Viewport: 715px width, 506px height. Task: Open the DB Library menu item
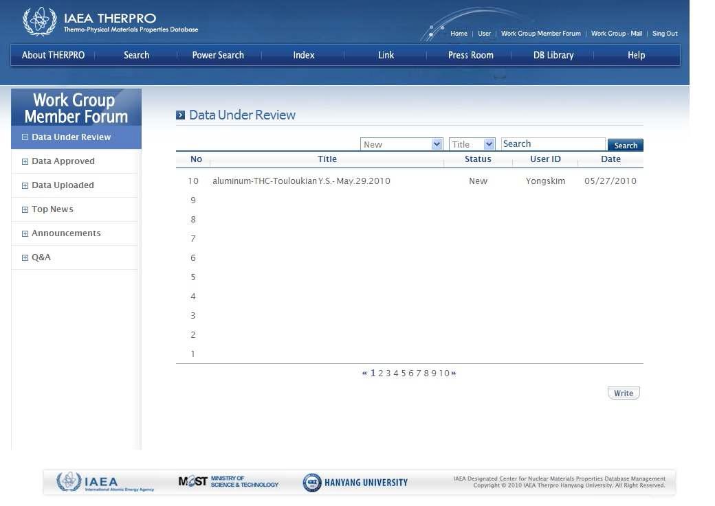click(x=553, y=55)
